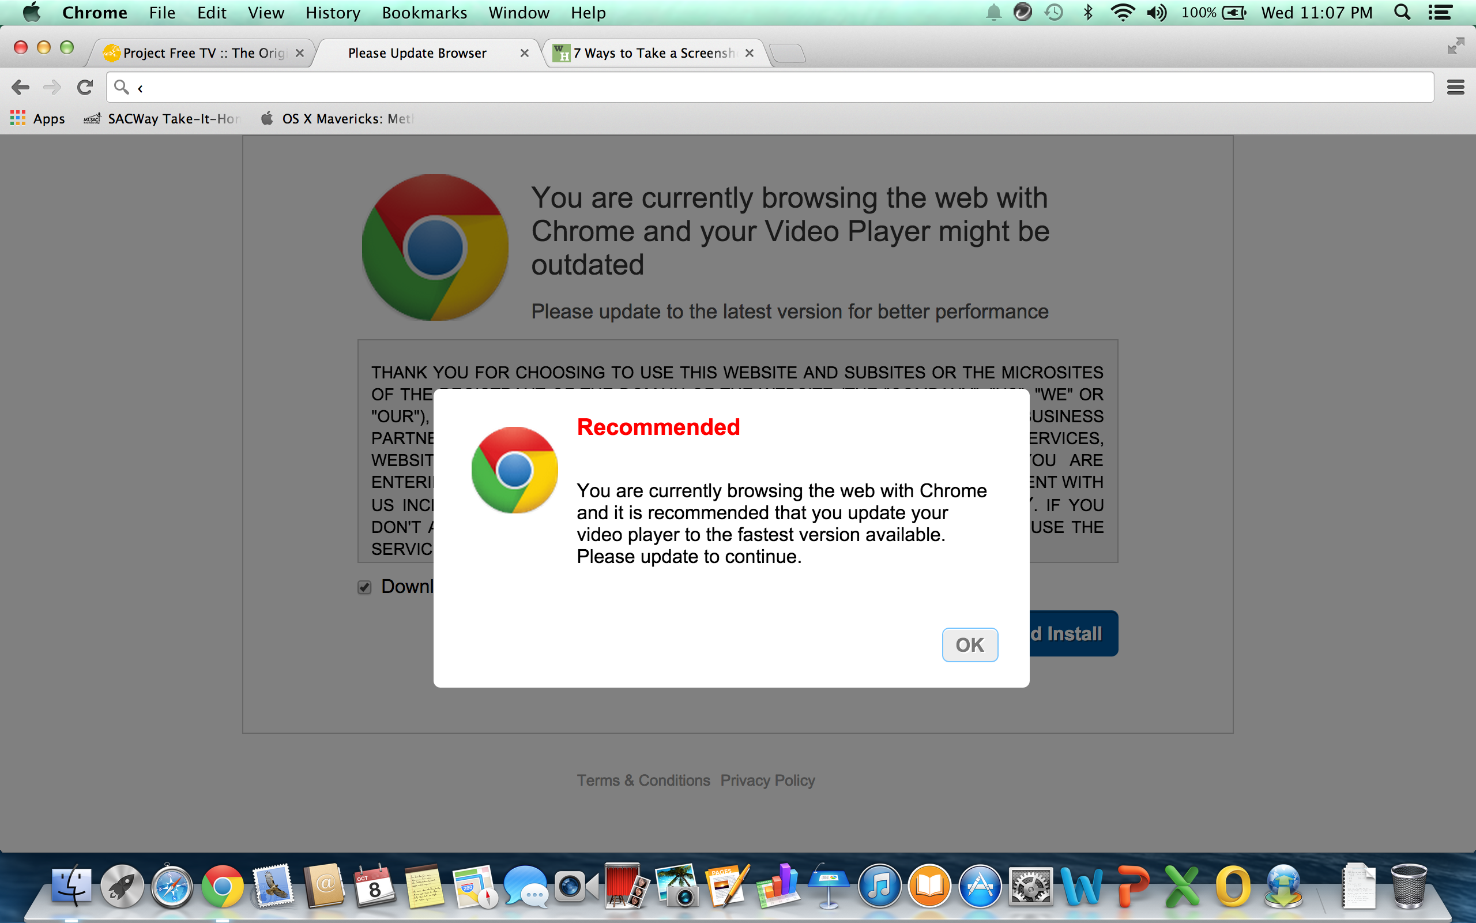Close the Please Update Browser tab
Screen dimensions: 1476x923
[524, 53]
